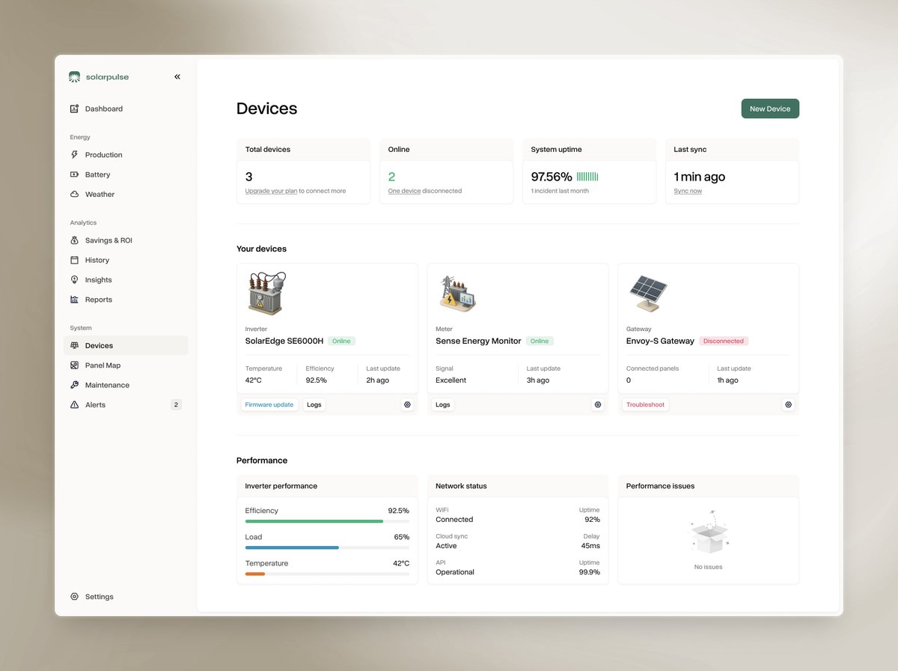Click Online badge on Sense Energy Monitor
898x671 pixels.
point(540,341)
